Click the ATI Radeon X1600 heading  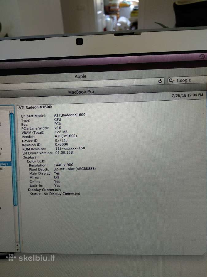[x=35, y=107]
